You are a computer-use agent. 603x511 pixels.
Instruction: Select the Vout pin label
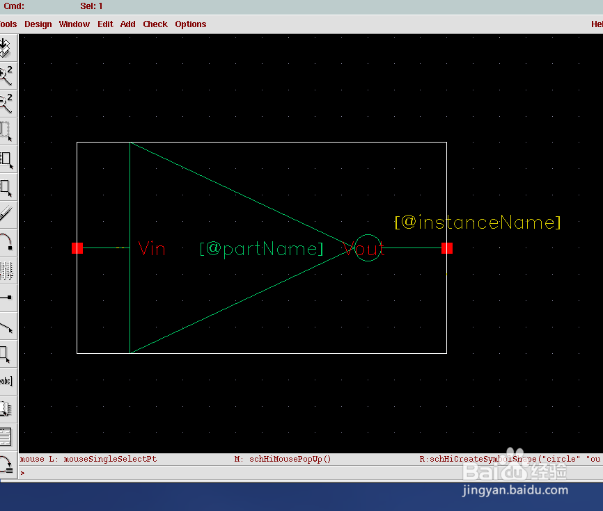(x=363, y=248)
